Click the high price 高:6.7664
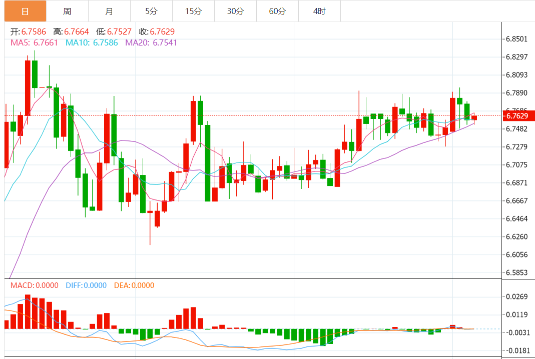 (71, 31)
